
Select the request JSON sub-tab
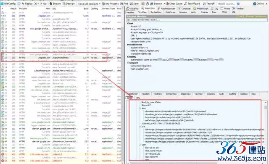[224, 12]
